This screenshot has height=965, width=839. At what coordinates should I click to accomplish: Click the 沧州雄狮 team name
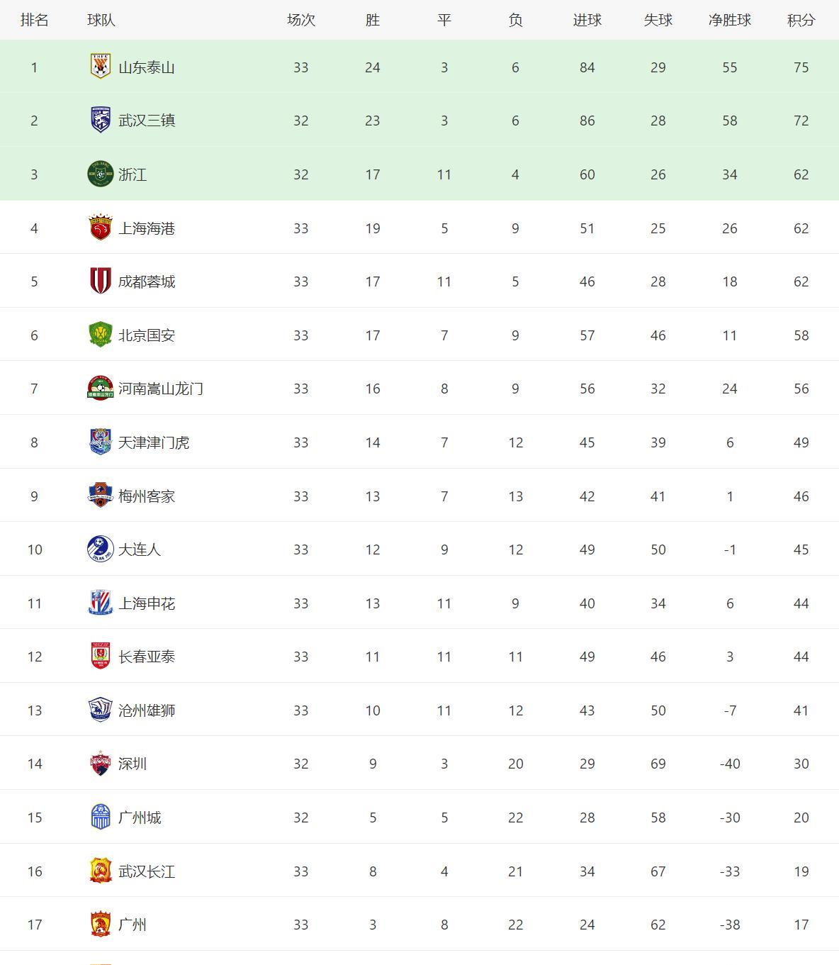click(x=147, y=710)
